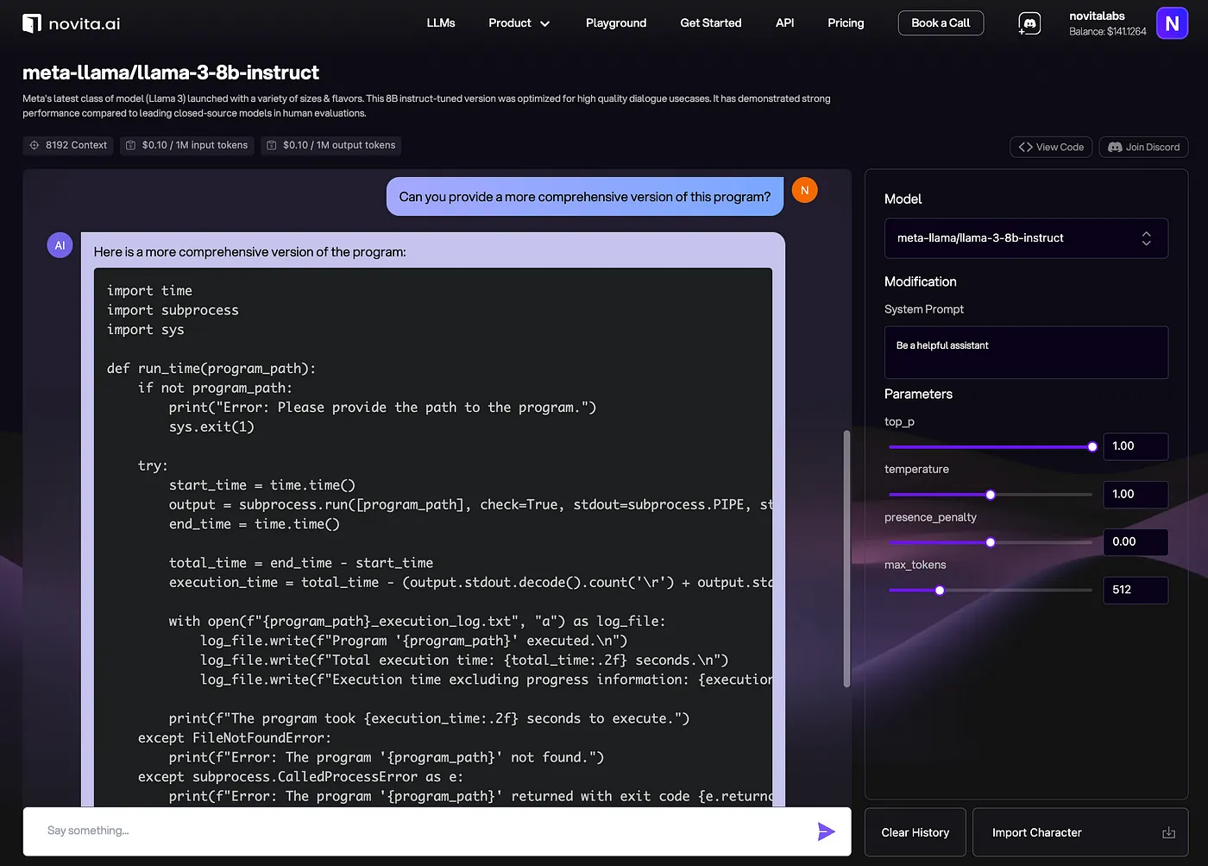This screenshot has width=1208, height=866.
Task: Open the model selector dropdown
Action: (1026, 238)
